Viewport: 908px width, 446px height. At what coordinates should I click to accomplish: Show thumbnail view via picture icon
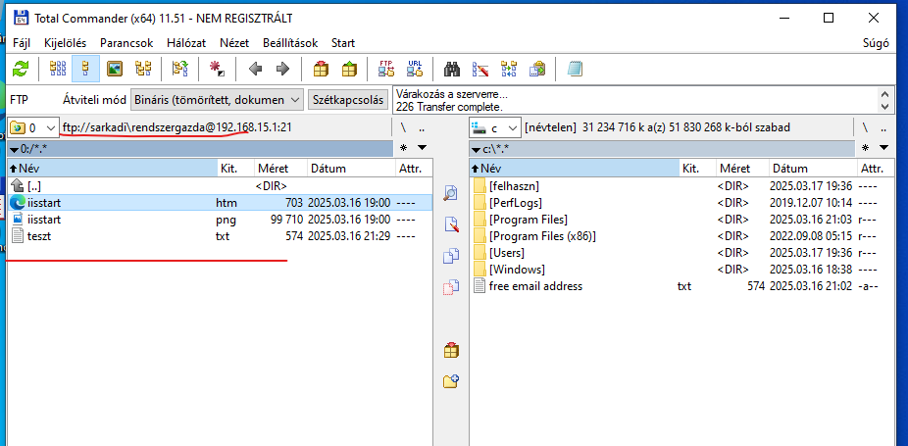click(x=115, y=70)
